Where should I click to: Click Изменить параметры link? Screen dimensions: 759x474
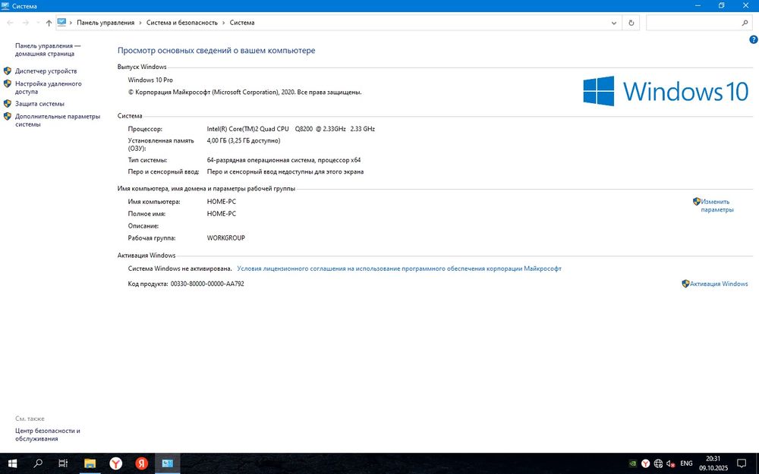click(x=717, y=206)
